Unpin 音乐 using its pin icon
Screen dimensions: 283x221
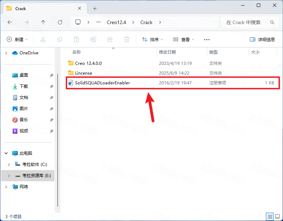pos(52,120)
